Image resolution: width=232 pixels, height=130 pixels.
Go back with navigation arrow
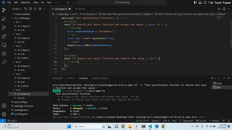tap(69, 3)
